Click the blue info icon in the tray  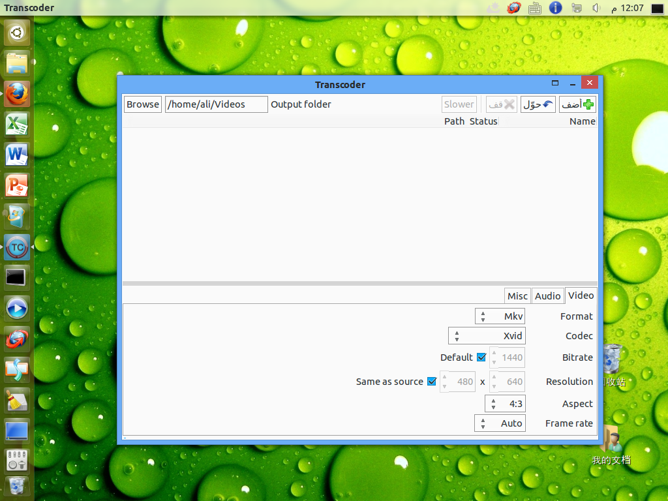[x=555, y=8]
